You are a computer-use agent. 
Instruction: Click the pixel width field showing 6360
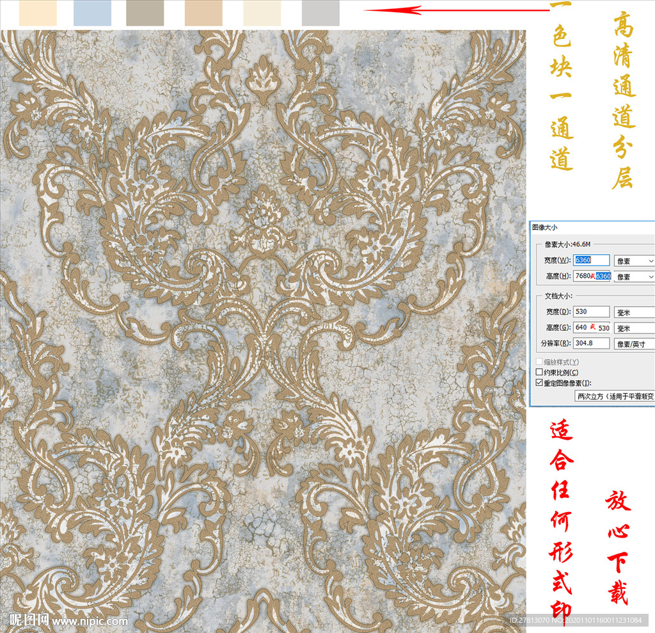(x=591, y=260)
